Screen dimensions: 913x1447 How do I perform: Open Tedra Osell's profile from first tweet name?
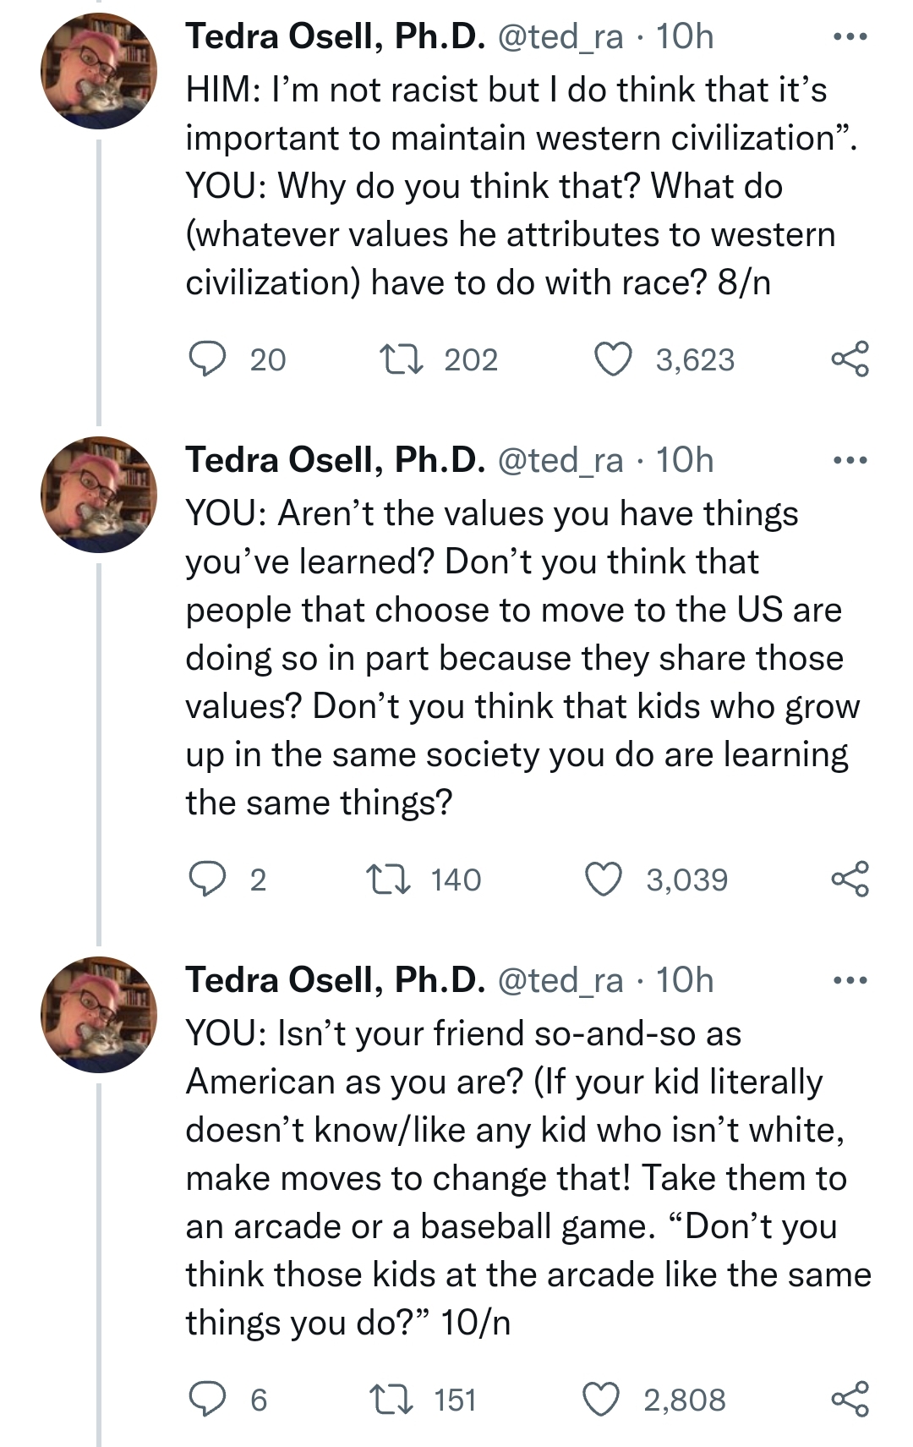[336, 36]
